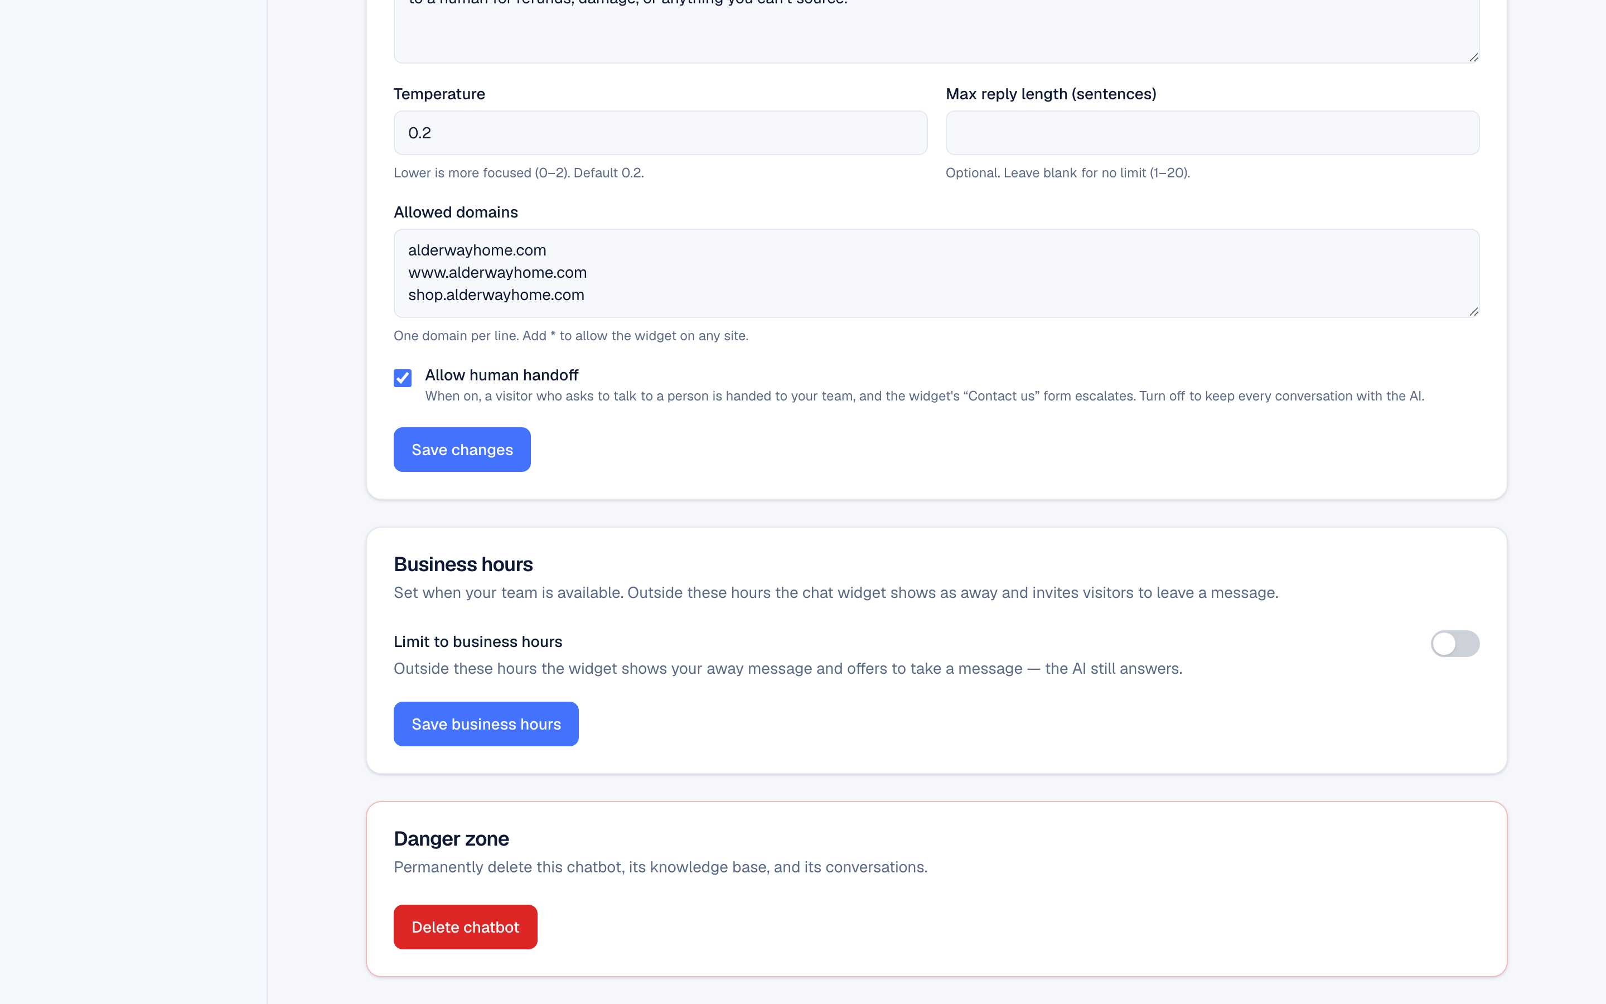Screen dimensions: 1606x1004
Task: Click the Max reply length input field
Action: coord(1212,133)
